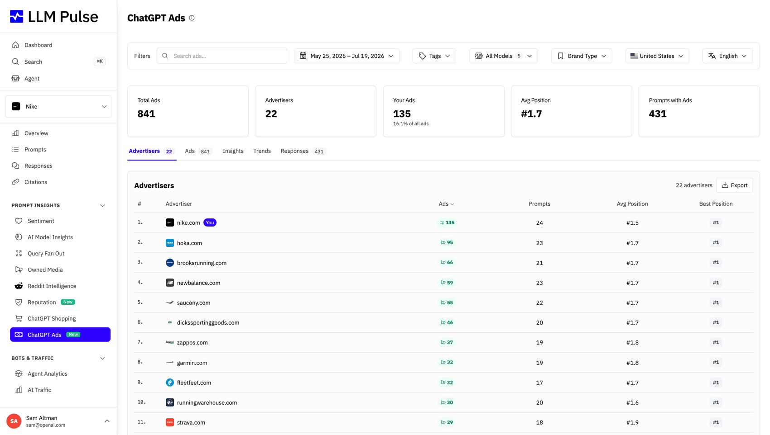This screenshot has height=435, width=770.
Task: Click the AI Model Insights icon
Action: click(19, 237)
